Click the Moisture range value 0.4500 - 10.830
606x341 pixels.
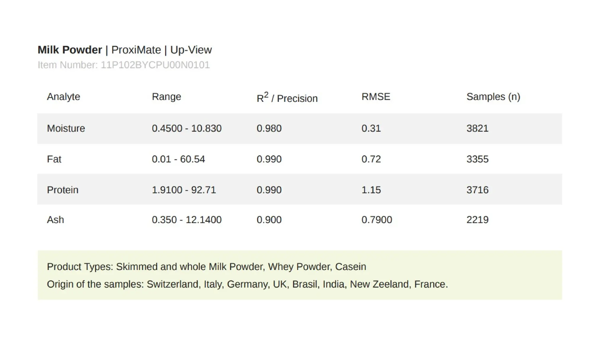click(x=186, y=128)
